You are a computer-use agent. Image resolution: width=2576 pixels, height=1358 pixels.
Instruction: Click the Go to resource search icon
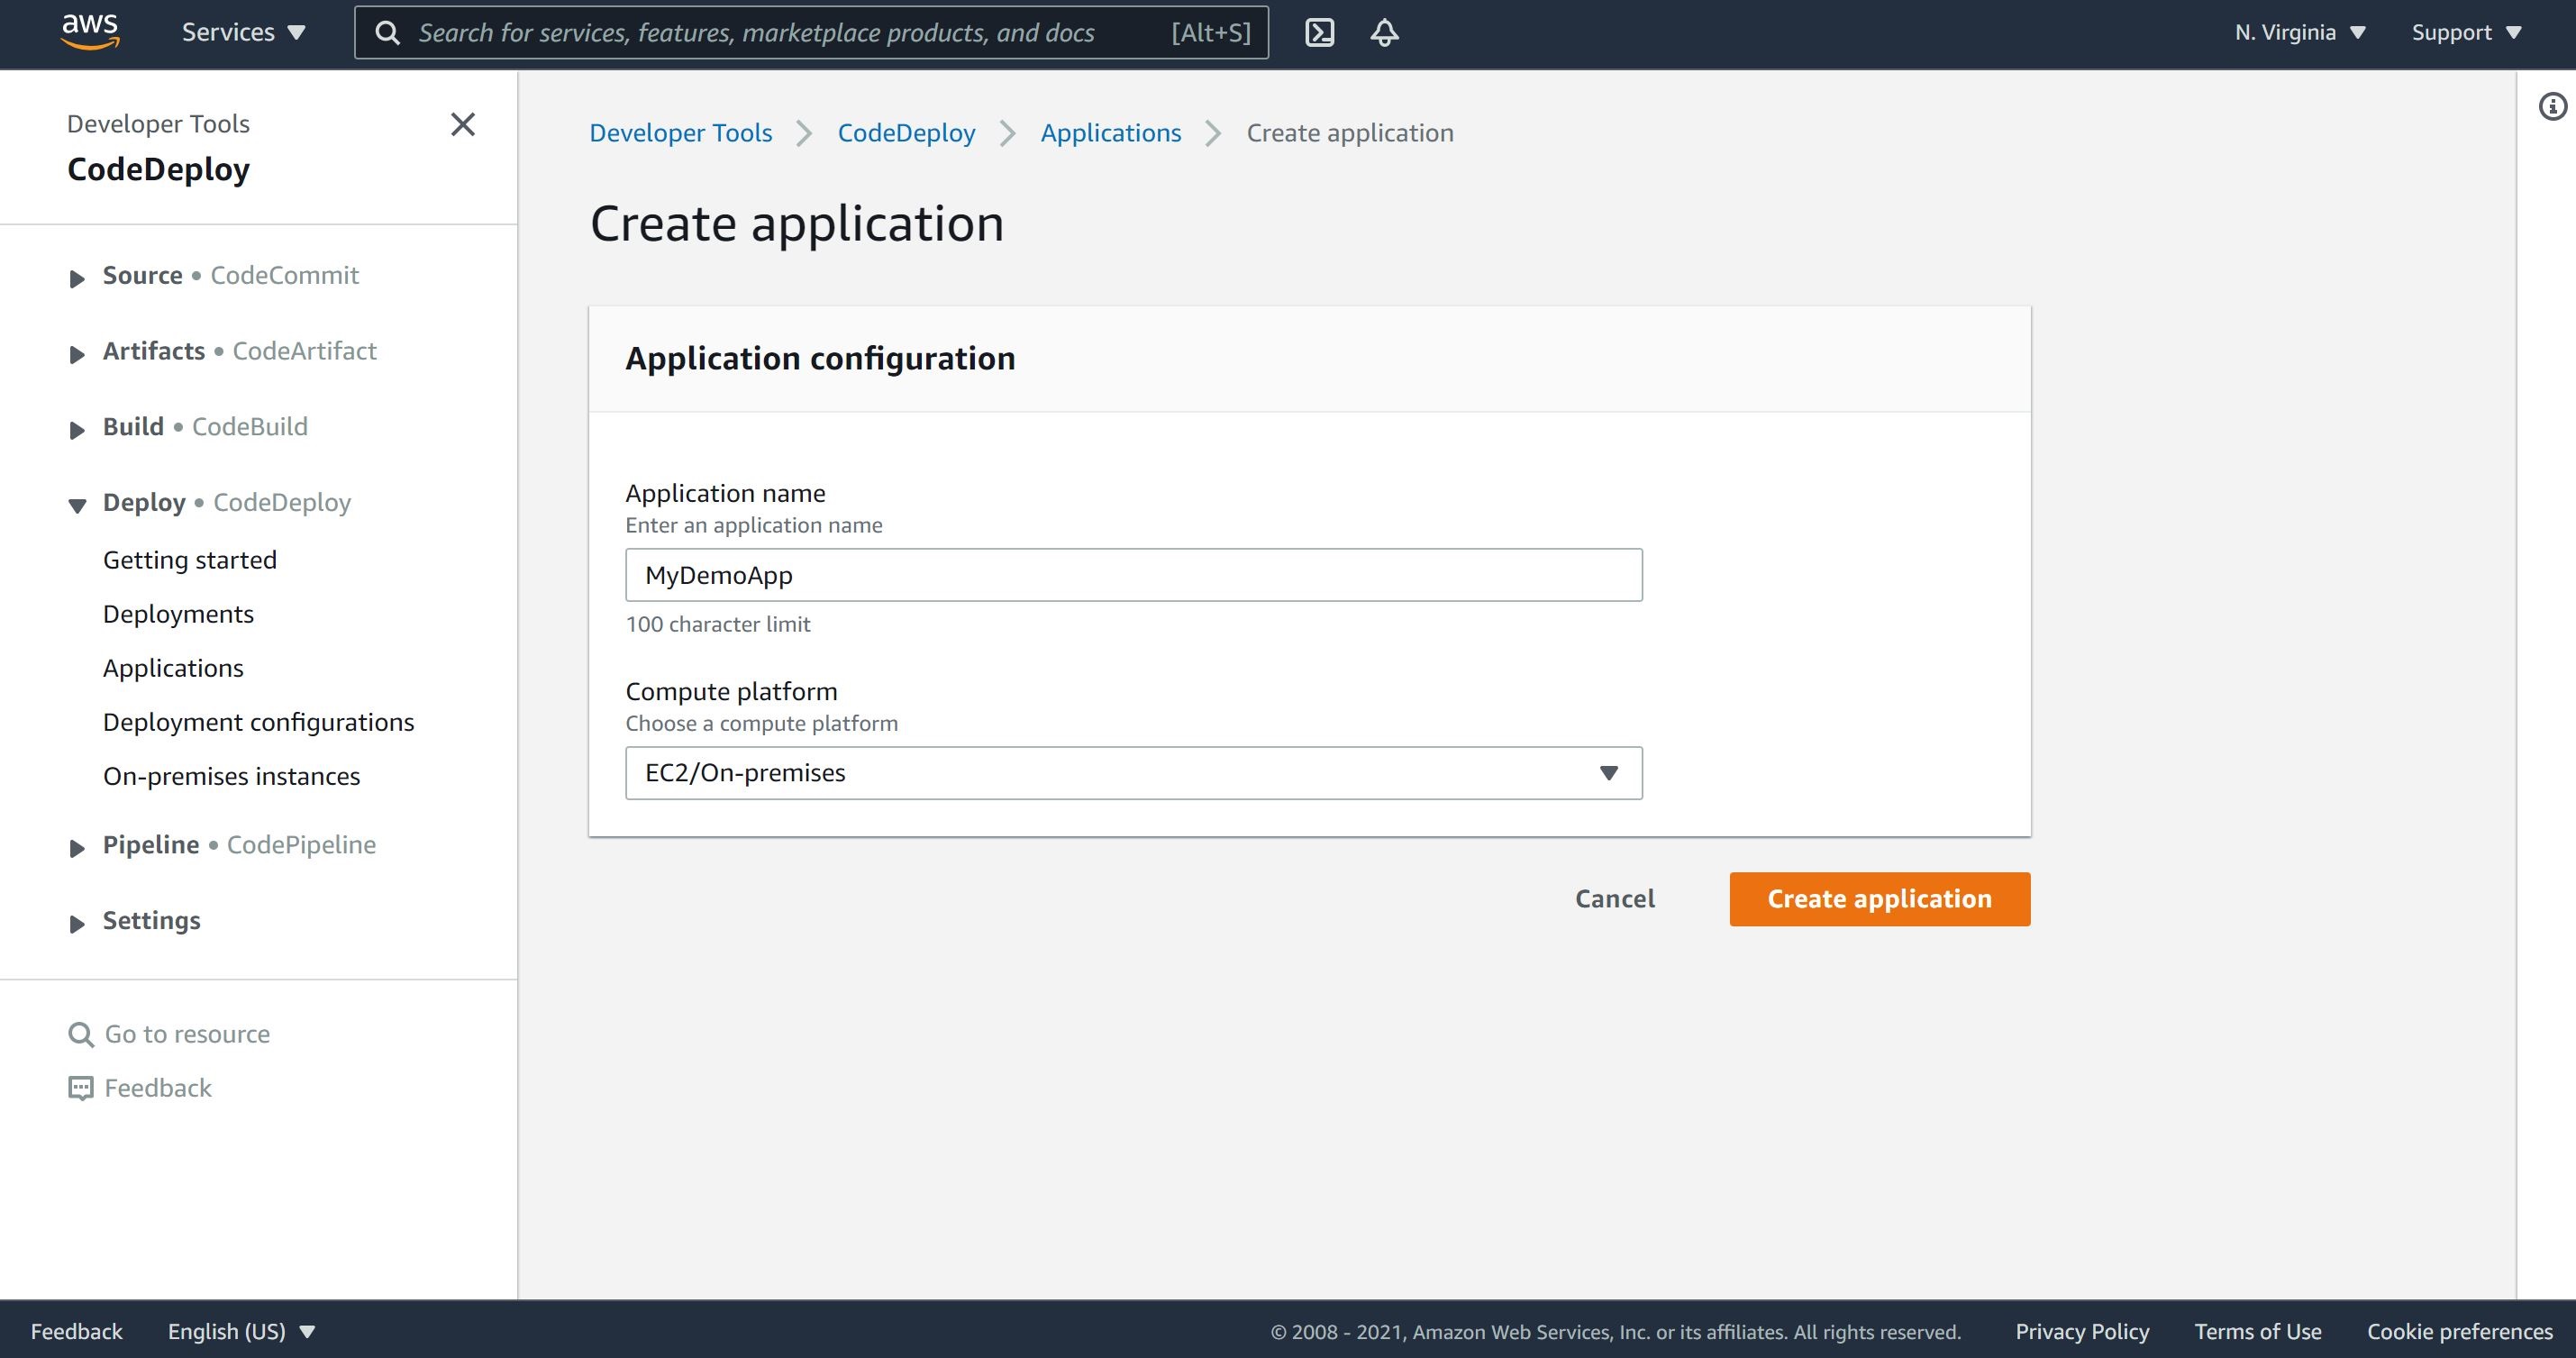tap(80, 1034)
